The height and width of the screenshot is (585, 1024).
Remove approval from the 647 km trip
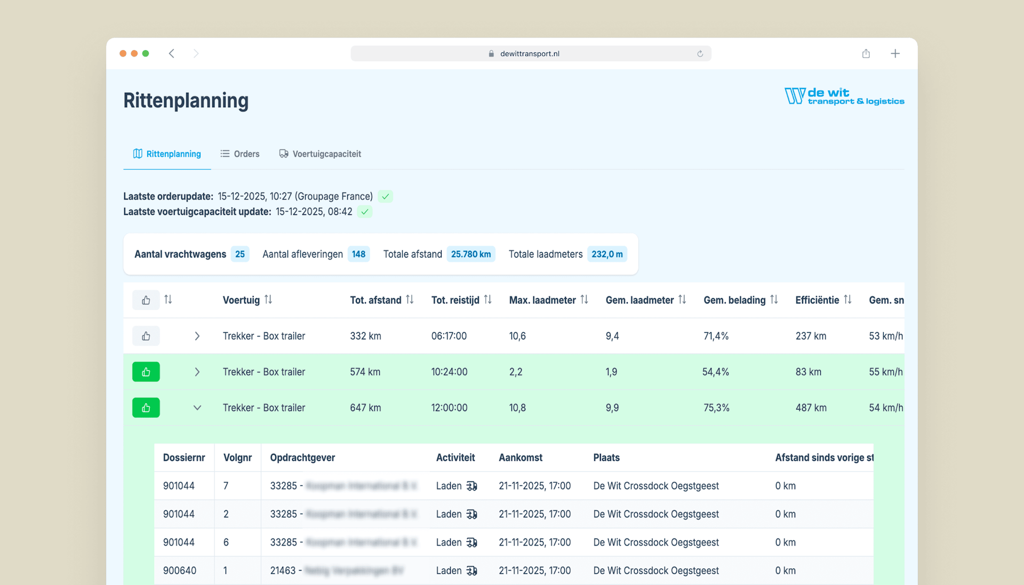pos(146,408)
